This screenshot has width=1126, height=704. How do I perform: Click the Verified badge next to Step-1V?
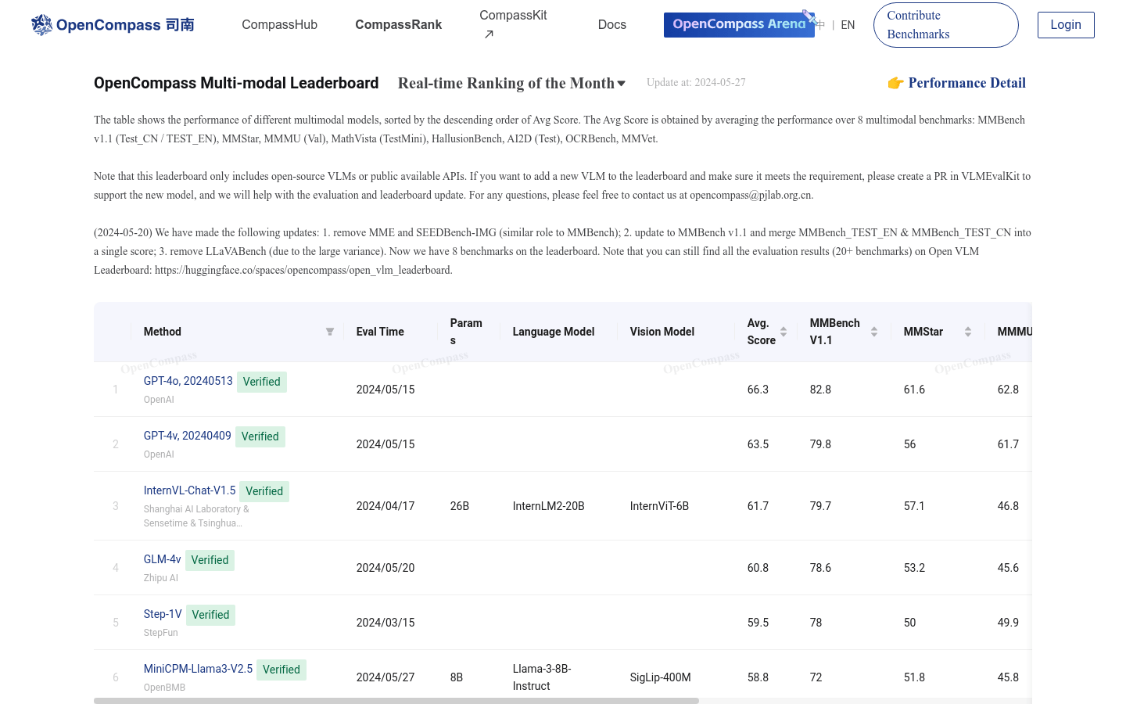point(210,615)
